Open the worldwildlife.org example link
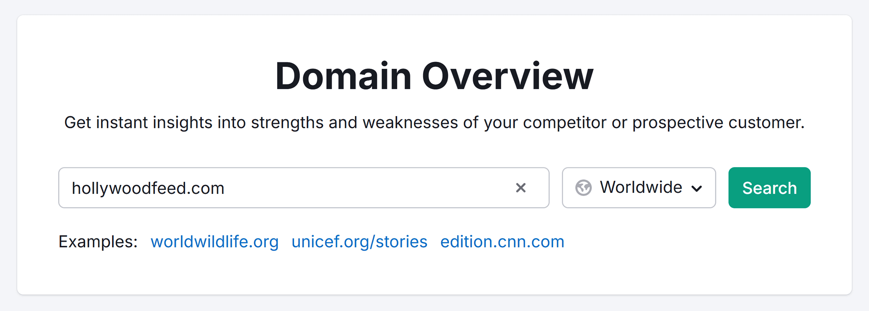This screenshot has width=869, height=311. coord(214,242)
